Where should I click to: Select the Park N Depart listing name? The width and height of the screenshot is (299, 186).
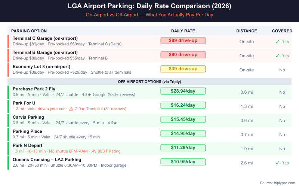[x=28, y=145]
